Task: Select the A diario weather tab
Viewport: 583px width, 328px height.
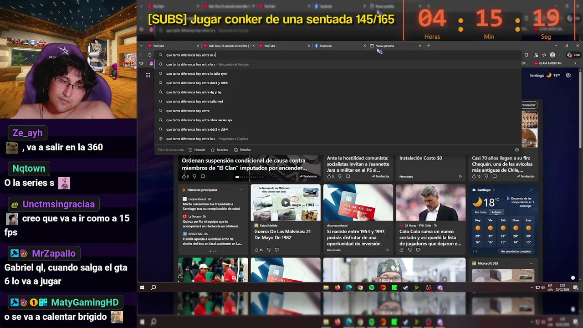Action: pyautogui.click(x=496, y=212)
